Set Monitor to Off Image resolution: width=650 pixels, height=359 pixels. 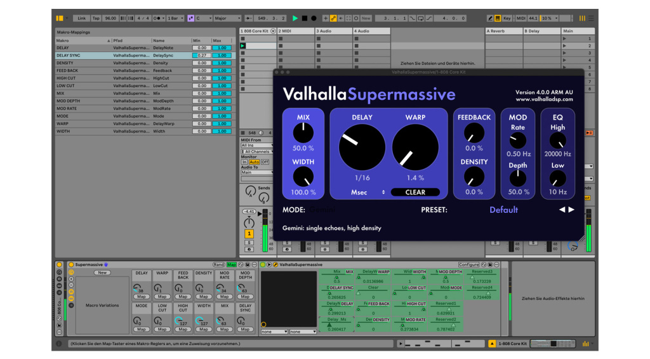[265, 162]
